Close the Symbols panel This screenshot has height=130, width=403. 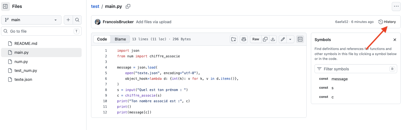395,40
